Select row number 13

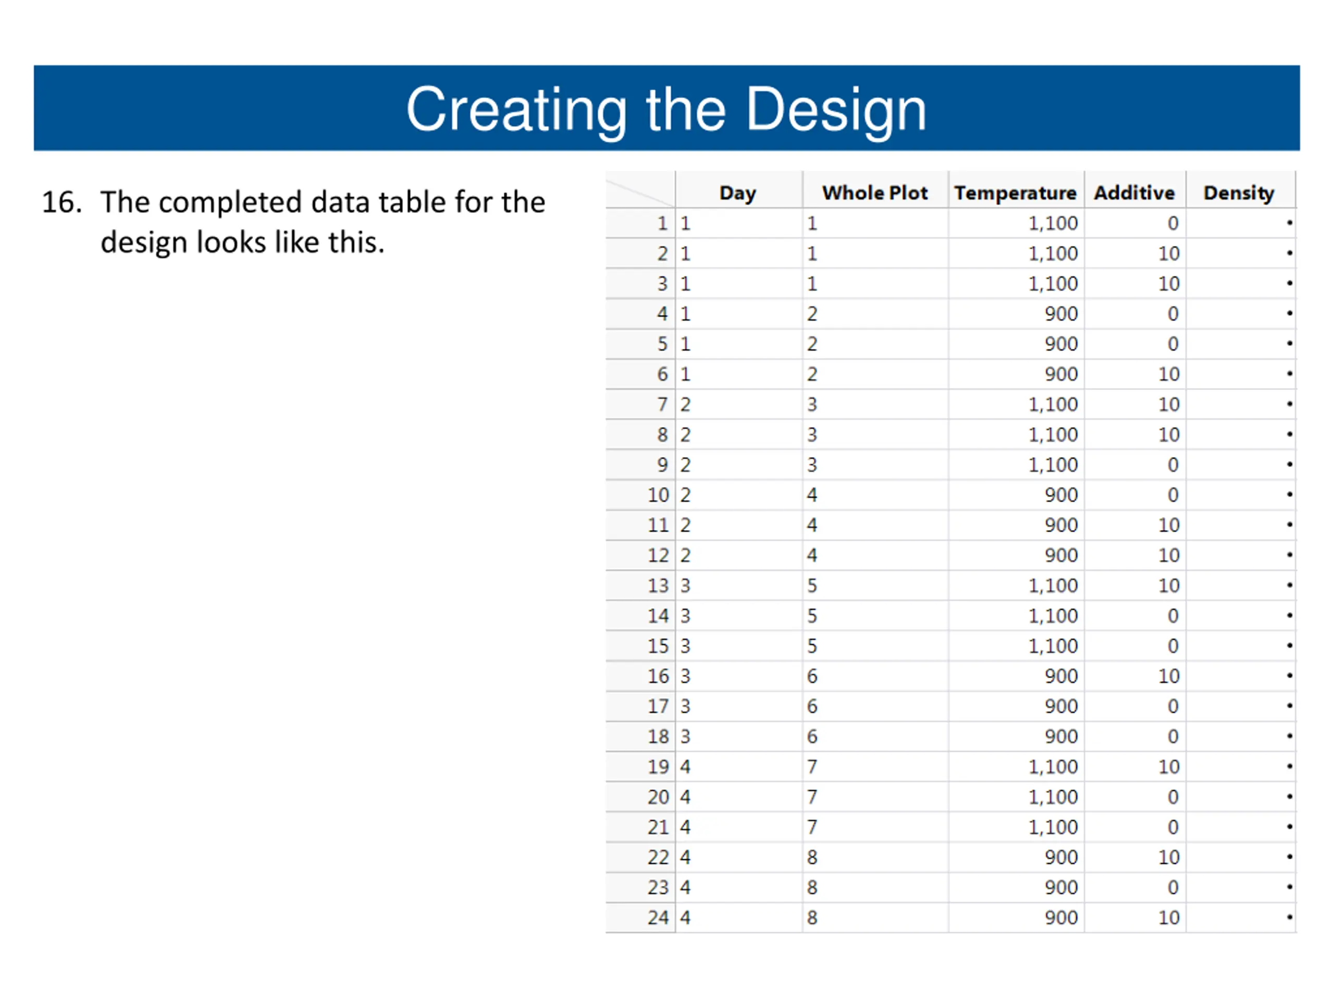pos(640,585)
